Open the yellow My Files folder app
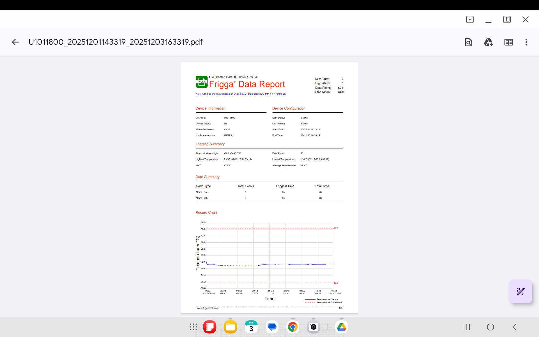This screenshot has width=539, height=337. point(230,327)
